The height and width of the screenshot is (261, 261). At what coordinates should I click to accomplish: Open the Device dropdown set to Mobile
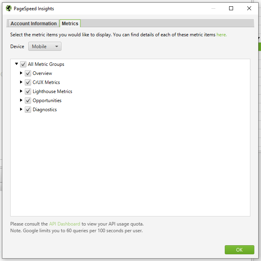click(45, 47)
